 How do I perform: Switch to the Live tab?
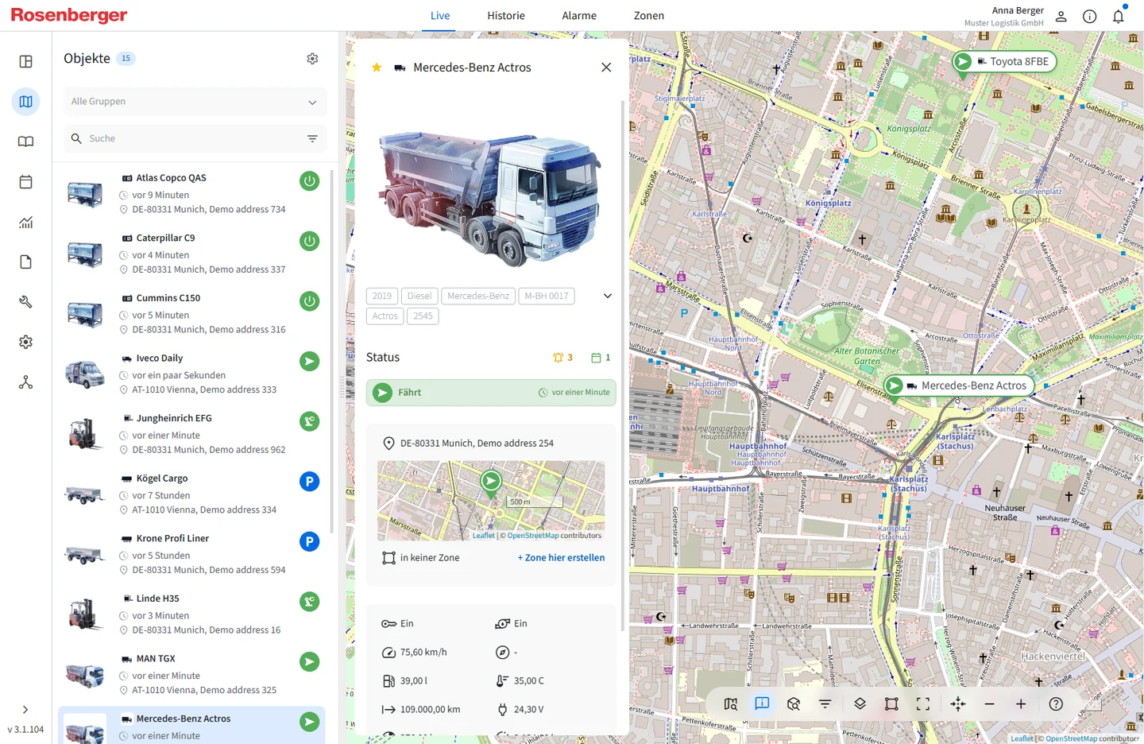pyautogui.click(x=440, y=16)
